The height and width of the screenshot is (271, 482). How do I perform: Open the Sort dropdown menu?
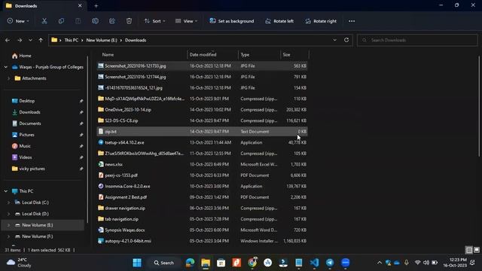155,21
